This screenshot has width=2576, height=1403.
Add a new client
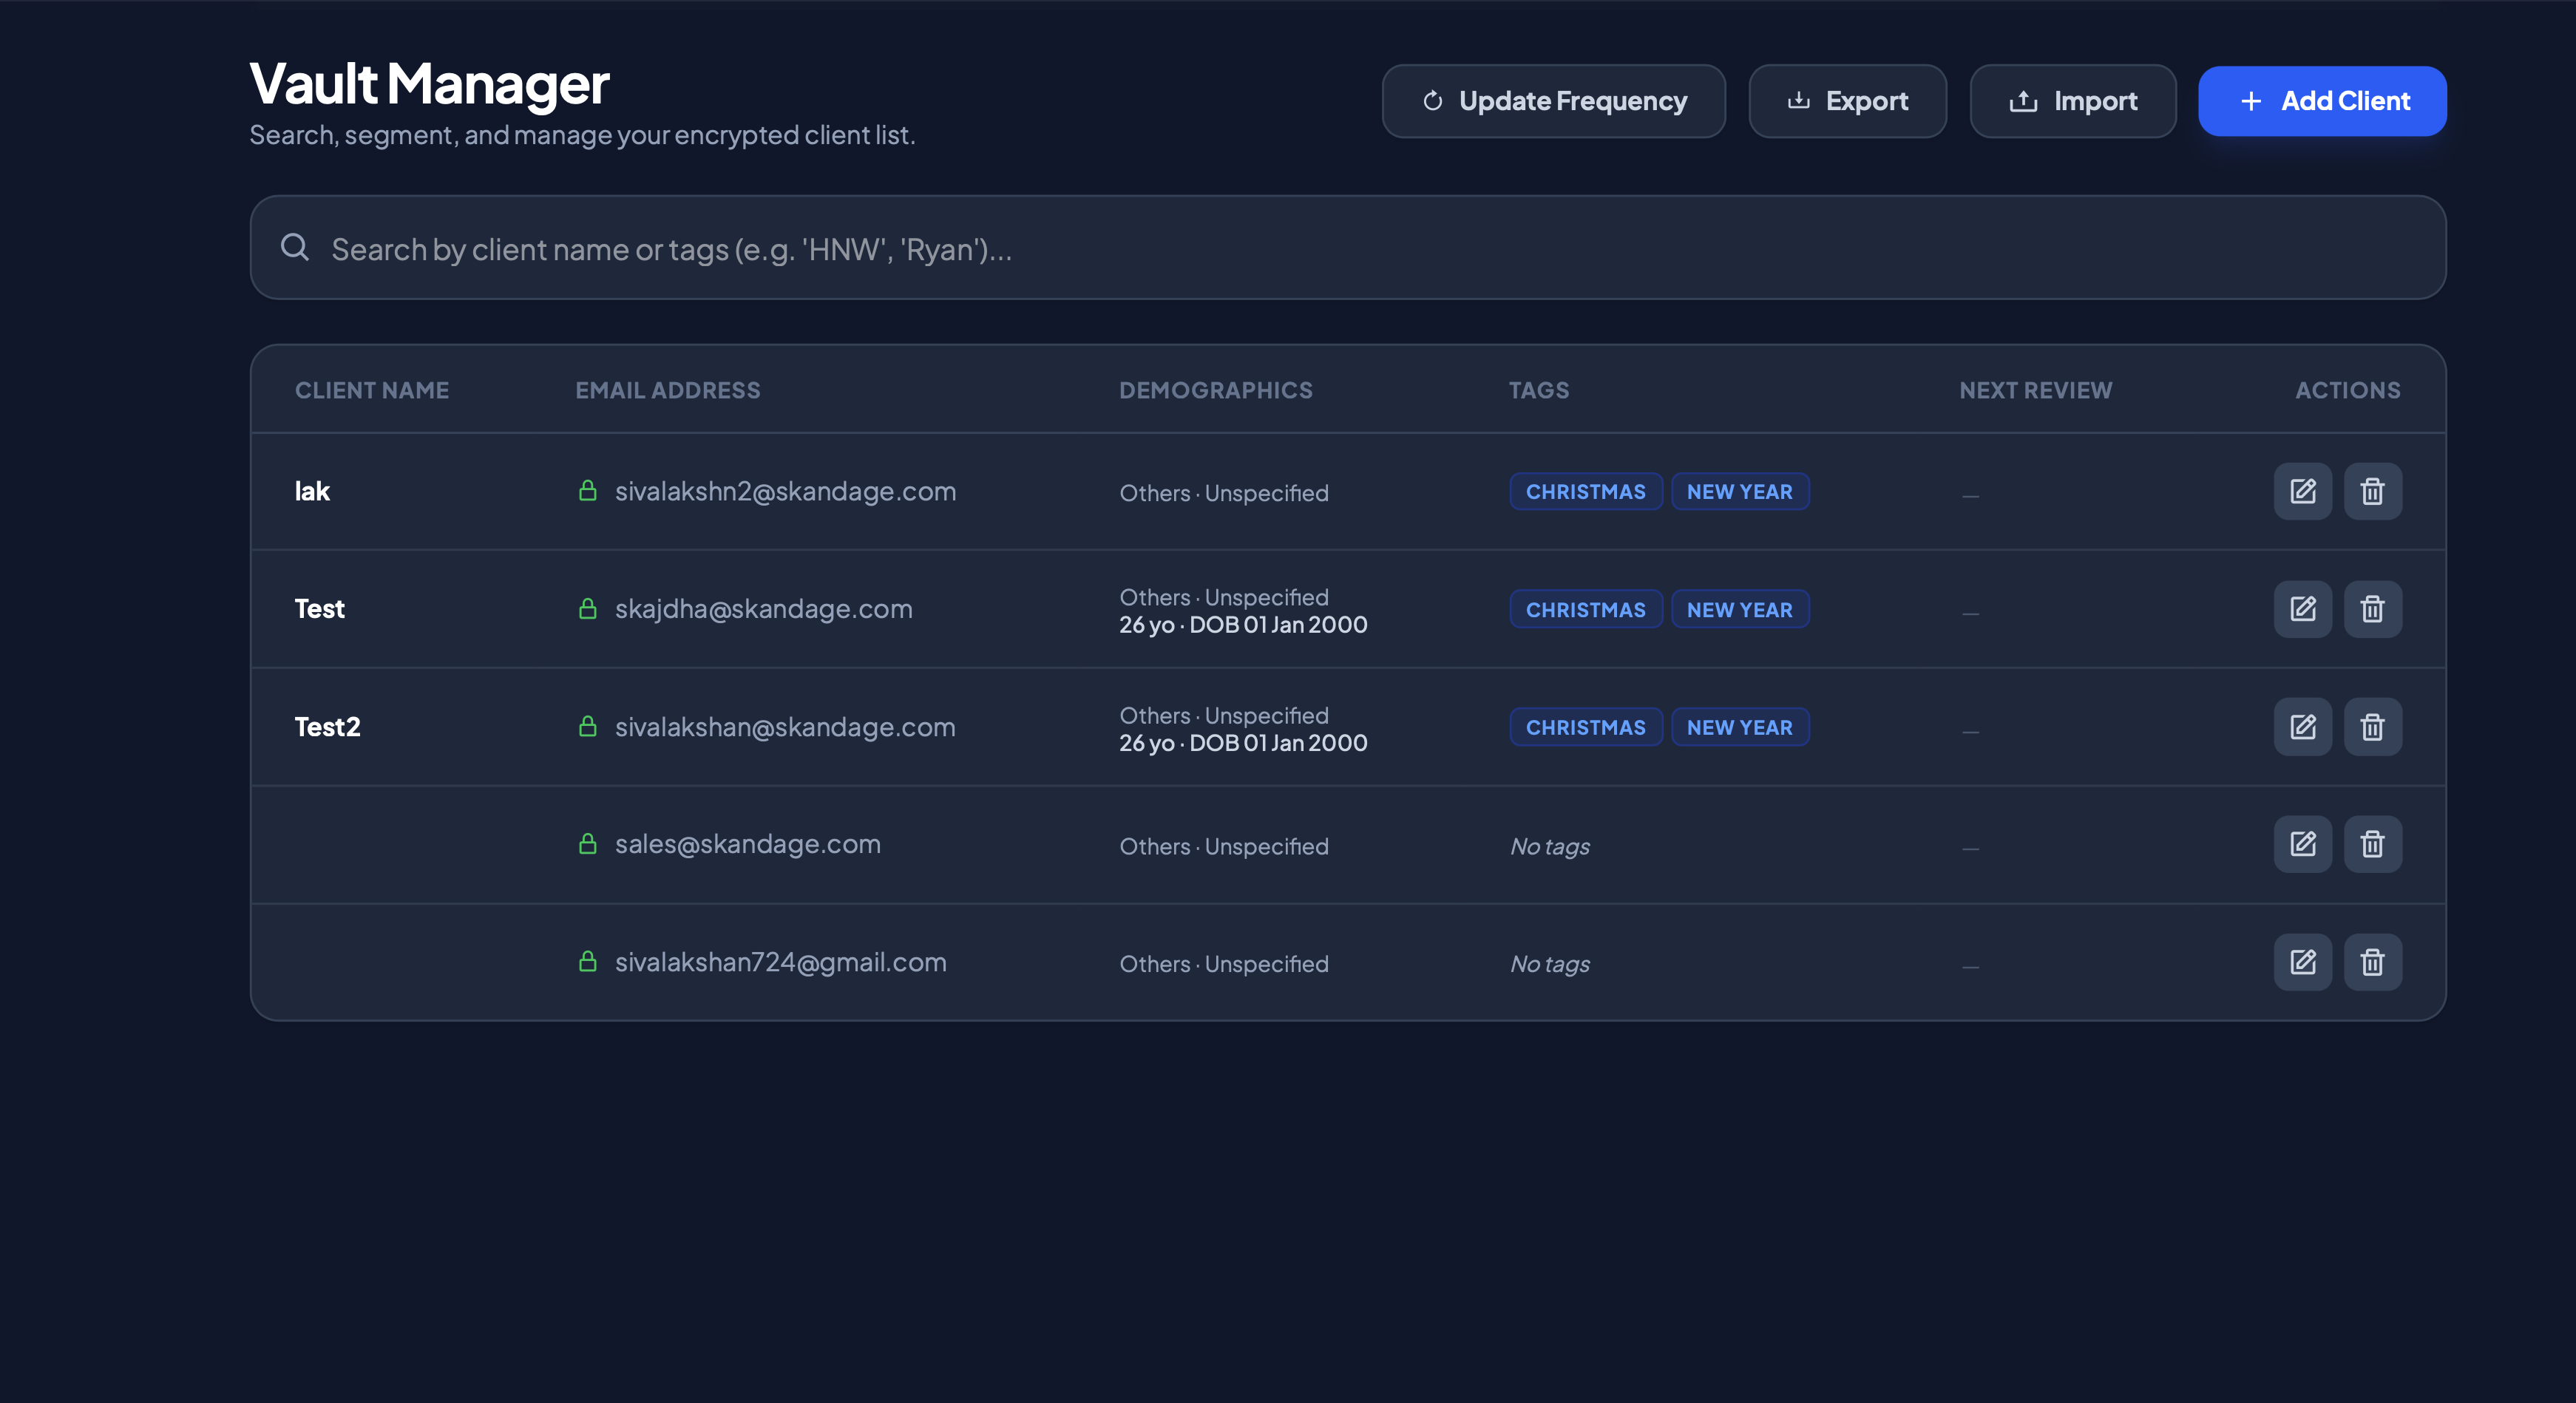pyautogui.click(x=2321, y=101)
